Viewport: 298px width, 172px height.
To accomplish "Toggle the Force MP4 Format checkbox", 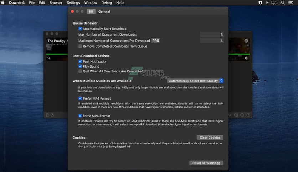I will pos(80,116).
